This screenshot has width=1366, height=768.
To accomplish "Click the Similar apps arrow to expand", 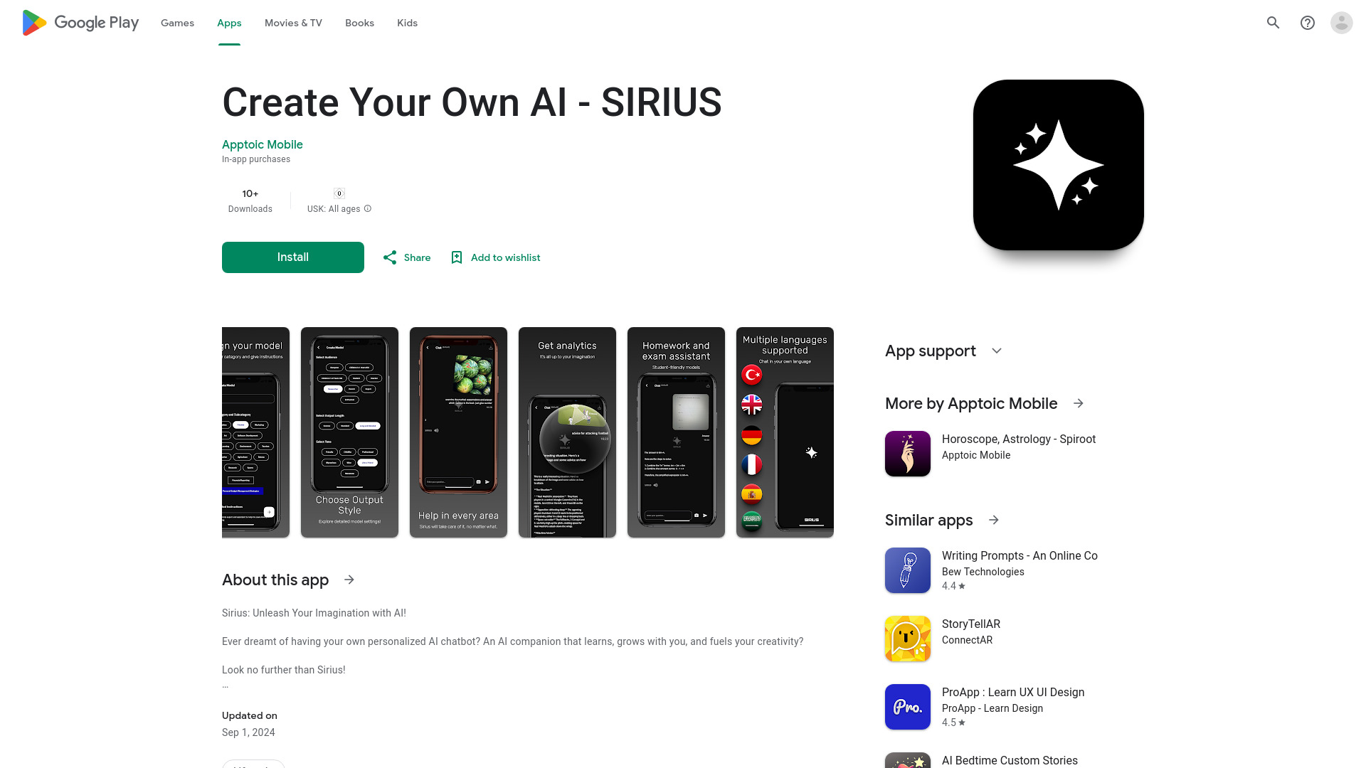I will point(995,520).
